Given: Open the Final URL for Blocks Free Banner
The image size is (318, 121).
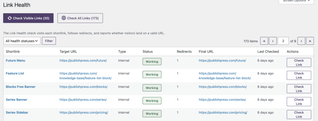Looking at the screenshot, I should pyautogui.click(x=223, y=87).
